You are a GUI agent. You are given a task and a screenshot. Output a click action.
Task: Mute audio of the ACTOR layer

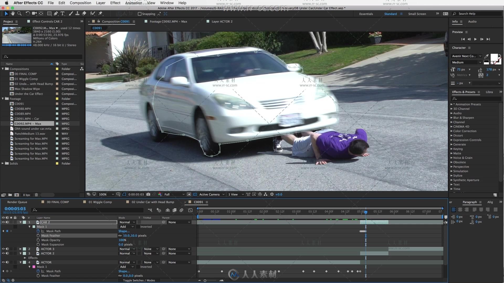(x=7, y=262)
